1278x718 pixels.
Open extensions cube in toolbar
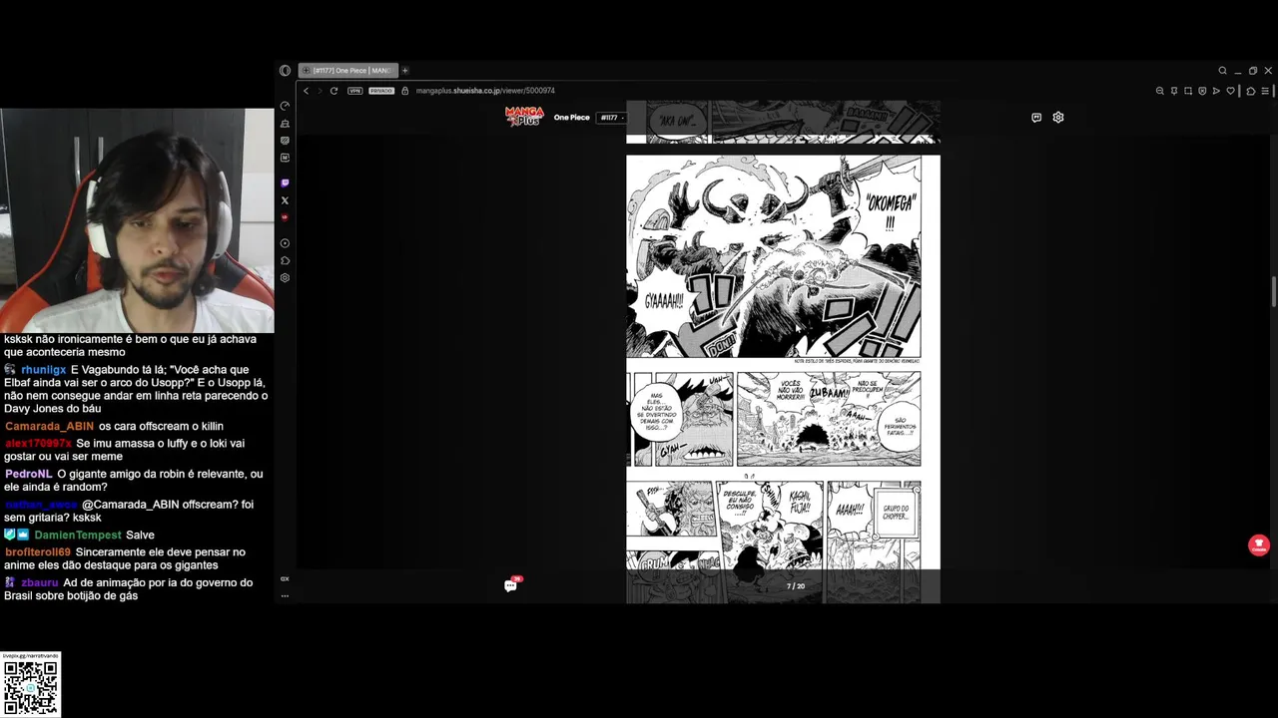coord(1250,91)
